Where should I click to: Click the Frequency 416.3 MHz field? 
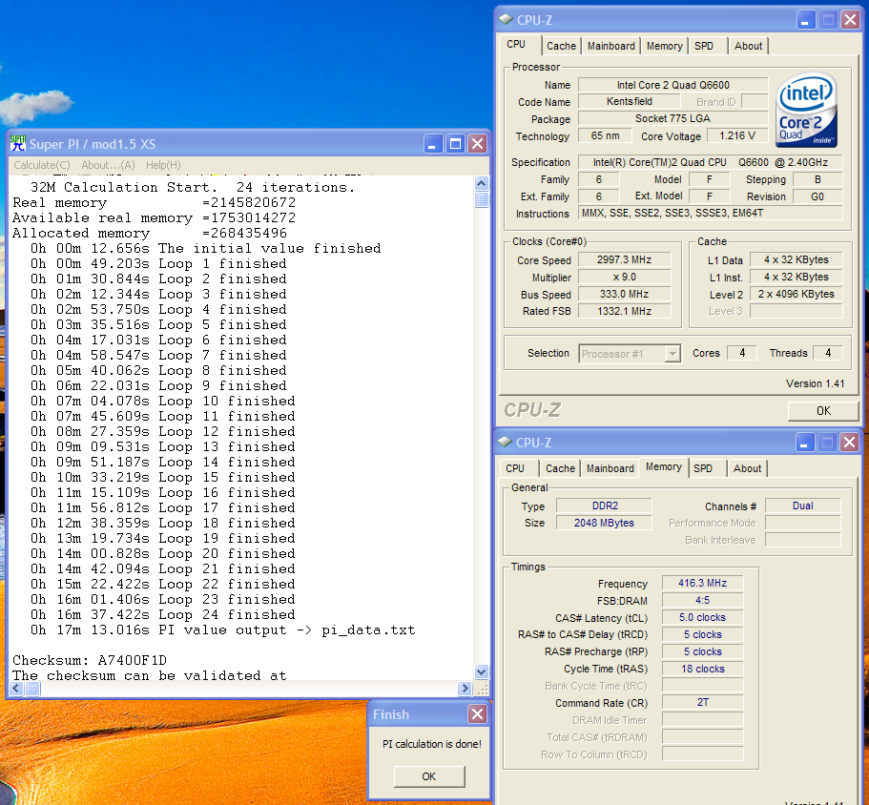[x=702, y=583]
